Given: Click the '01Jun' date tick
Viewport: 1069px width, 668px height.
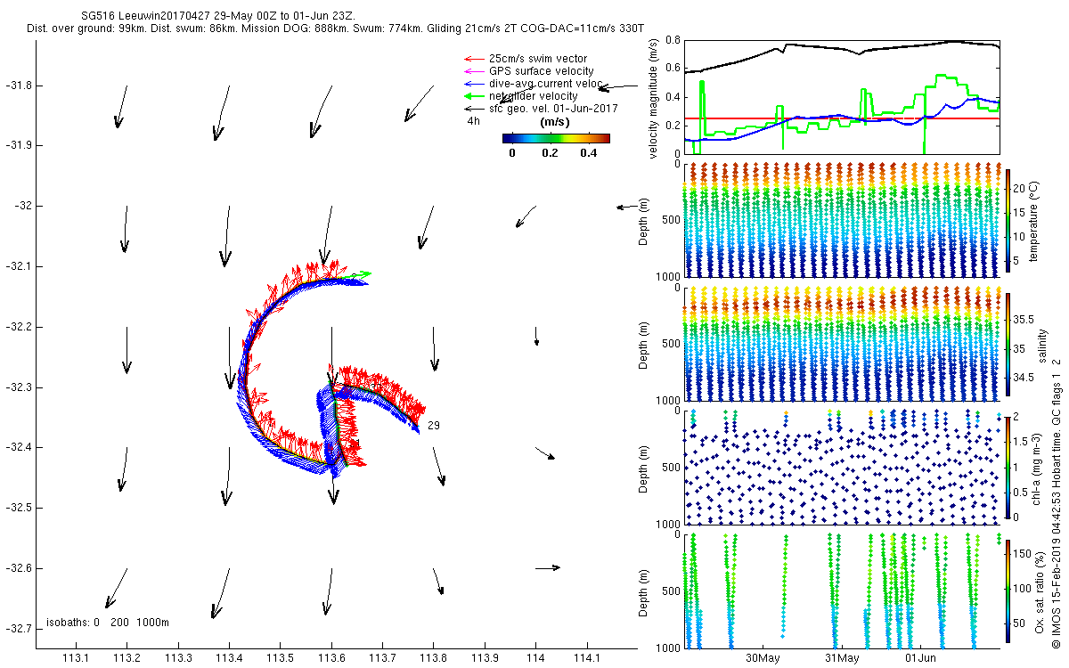Looking at the screenshot, I should (x=921, y=658).
